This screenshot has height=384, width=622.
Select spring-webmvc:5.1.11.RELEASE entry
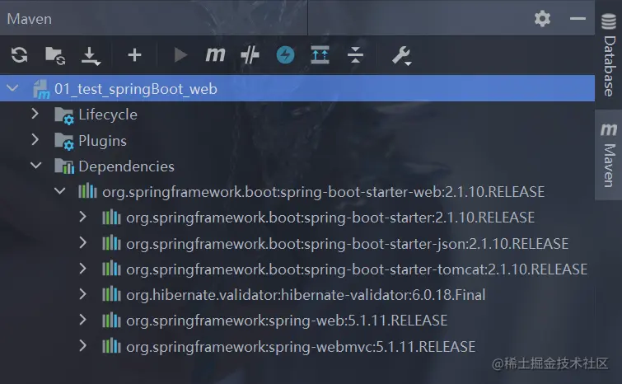[x=301, y=347]
